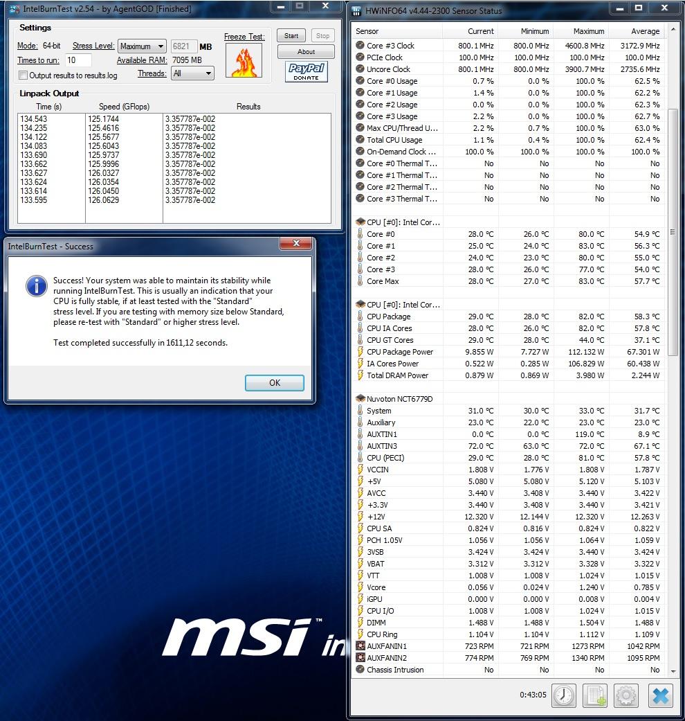Open HWiNFO settings gear icon
Image resolution: width=685 pixels, height=721 pixels.
coord(626,695)
